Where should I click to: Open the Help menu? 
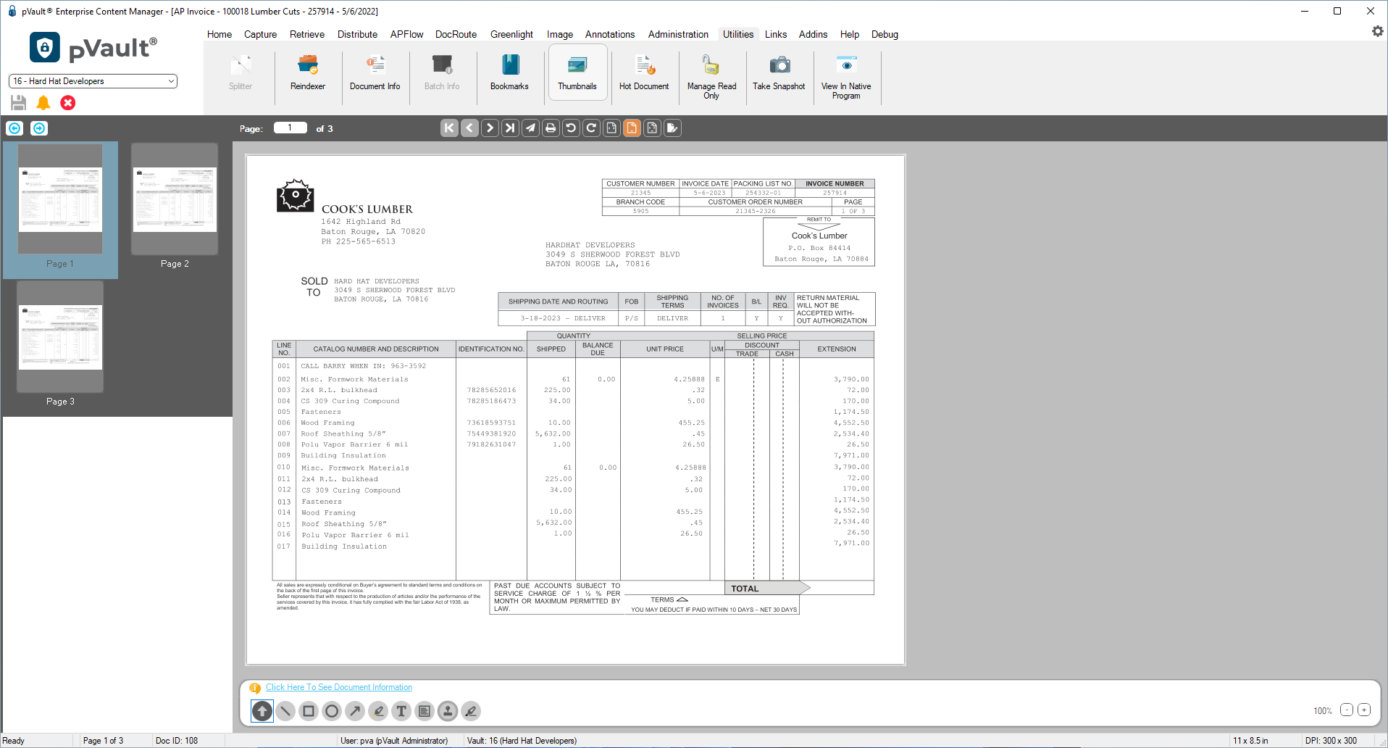tap(850, 34)
